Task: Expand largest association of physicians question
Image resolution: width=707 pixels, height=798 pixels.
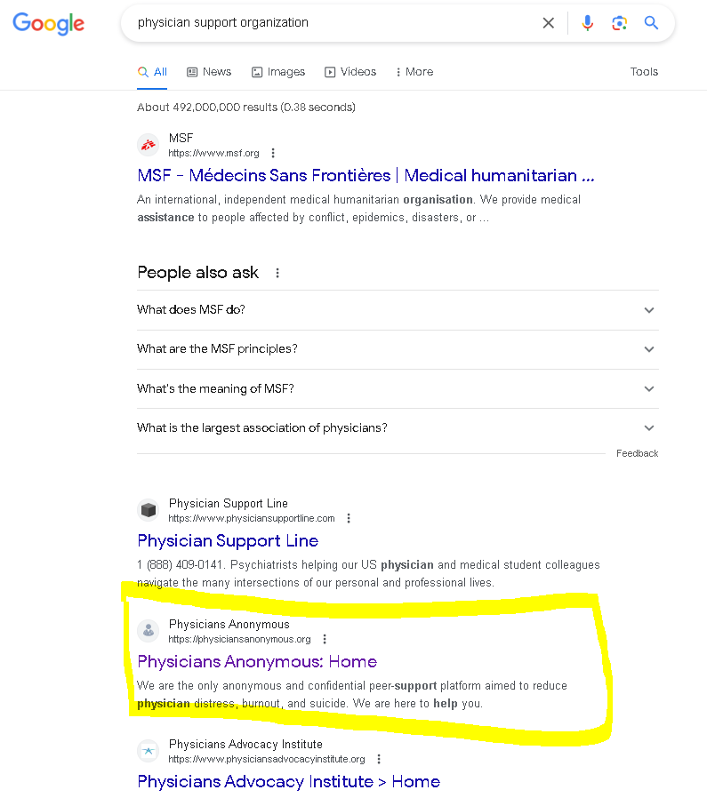Action: pos(398,428)
